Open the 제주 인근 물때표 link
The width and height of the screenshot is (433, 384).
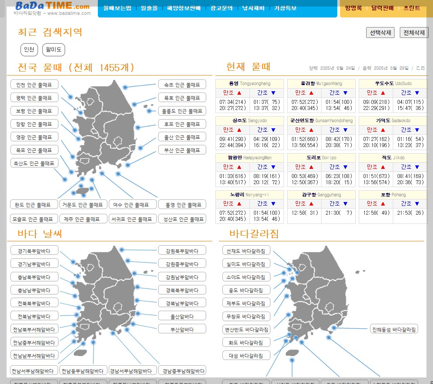(x=83, y=219)
